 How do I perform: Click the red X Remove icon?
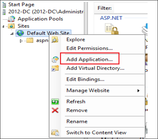coord(55,110)
